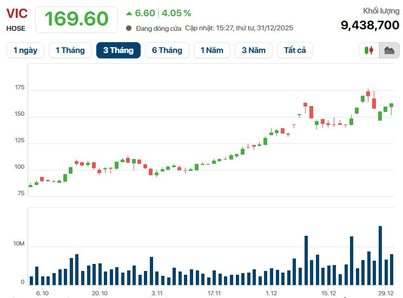Switch to candlestick chart view
The height and width of the screenshot is (298, 403).
point(369,50)
